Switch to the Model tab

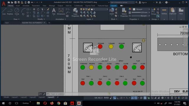click(x=6, y=97)
